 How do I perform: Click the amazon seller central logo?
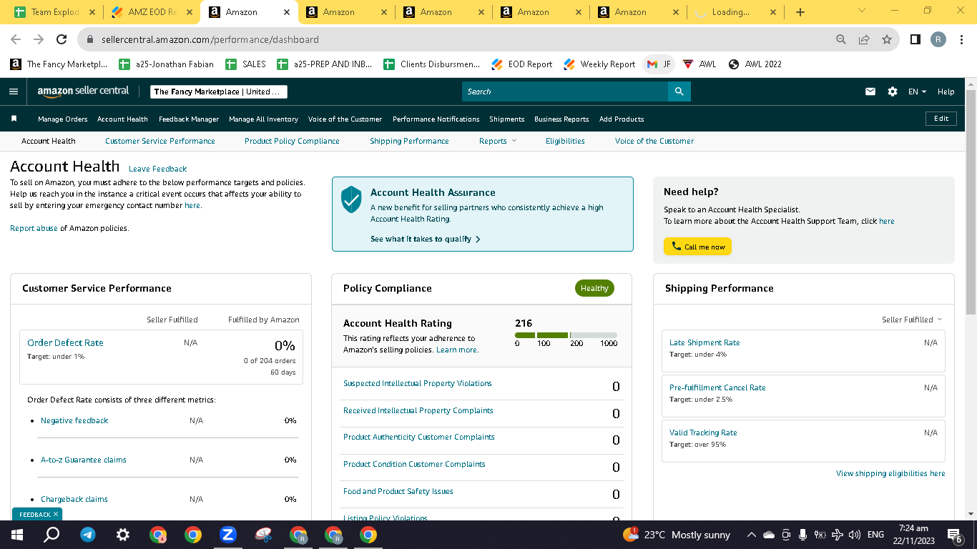[83, 91]
